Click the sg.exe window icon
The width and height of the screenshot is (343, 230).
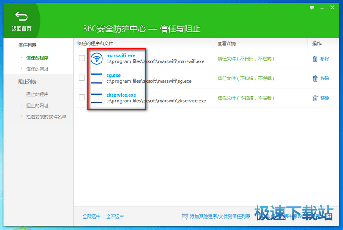pos(96,78)
